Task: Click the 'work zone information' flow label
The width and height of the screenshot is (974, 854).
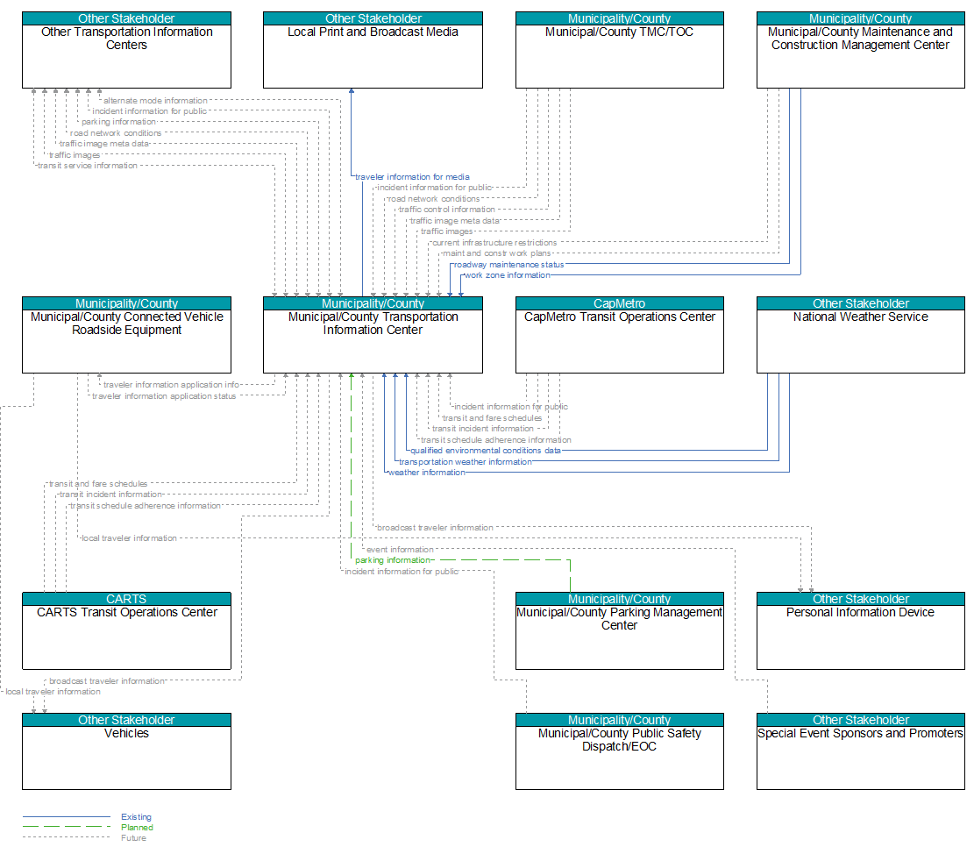Action: coord(508,275)
